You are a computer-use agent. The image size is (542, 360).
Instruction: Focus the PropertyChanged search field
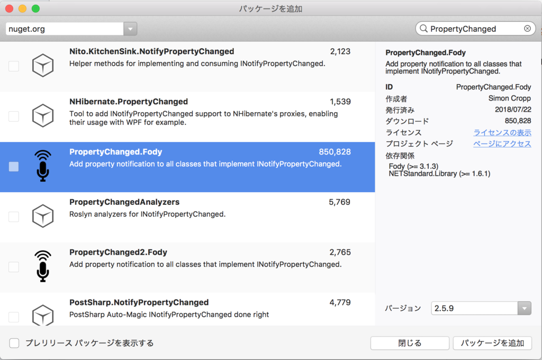click(x=475, y=29)
